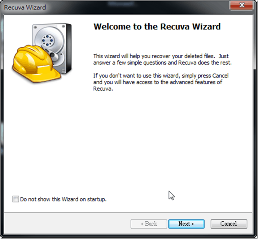Click the word 'Cancel' in the description text
The width and height of the screenshot is (258, 239).
click(x=221, y=76)
